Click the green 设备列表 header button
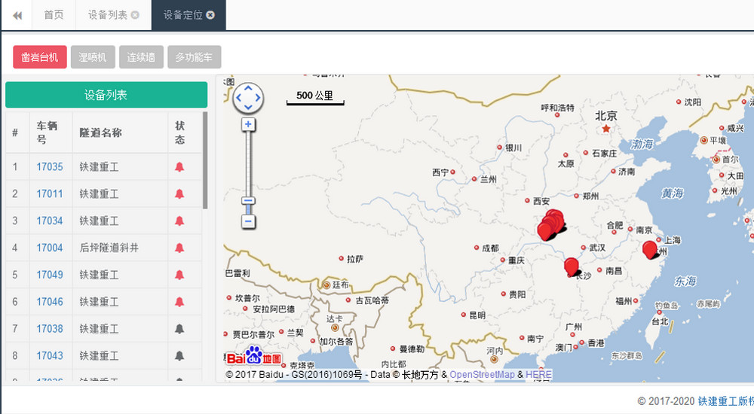 [x=106, y=95]
